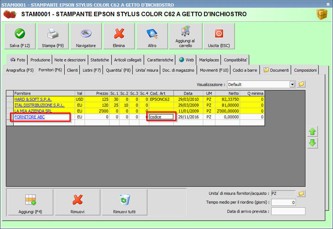Open the Altro magnifier book button
This screenshot has width=333, height=229.
(x=152, y=36)
